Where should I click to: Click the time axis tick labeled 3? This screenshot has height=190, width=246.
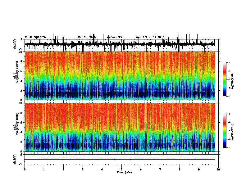83,169
